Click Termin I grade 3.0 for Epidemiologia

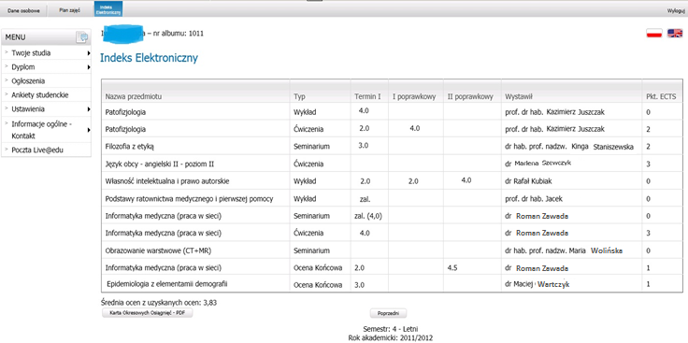(360, 285)
